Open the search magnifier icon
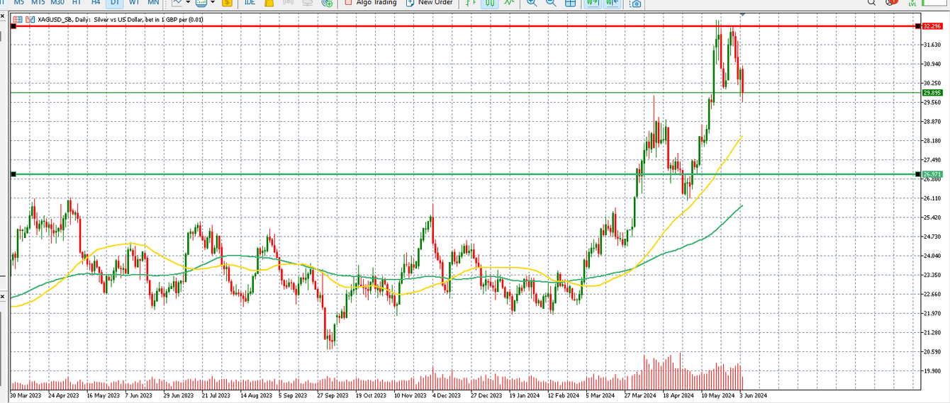The height and width of the screenshot is (403, 950). click(871, 2)
